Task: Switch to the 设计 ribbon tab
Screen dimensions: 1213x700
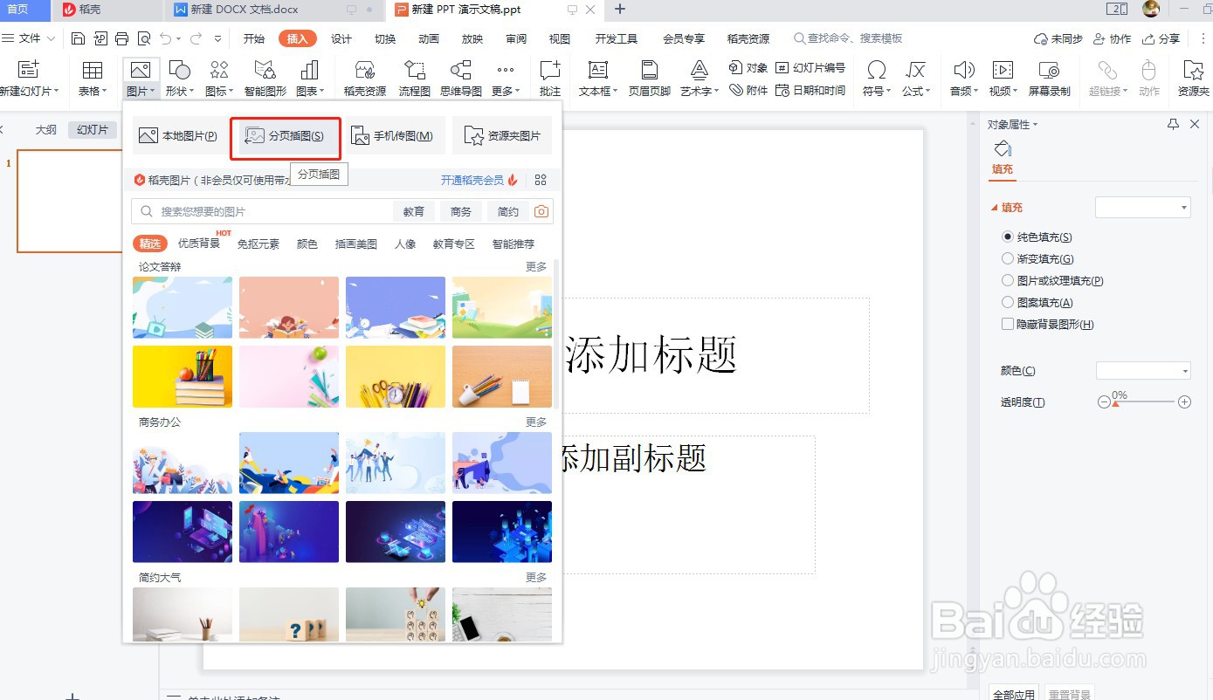Action: tap(341, 38)
